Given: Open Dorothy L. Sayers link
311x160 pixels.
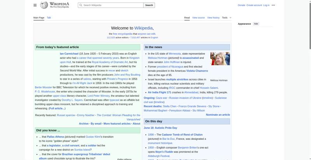Looking at the screenshot, I should 72,100.
